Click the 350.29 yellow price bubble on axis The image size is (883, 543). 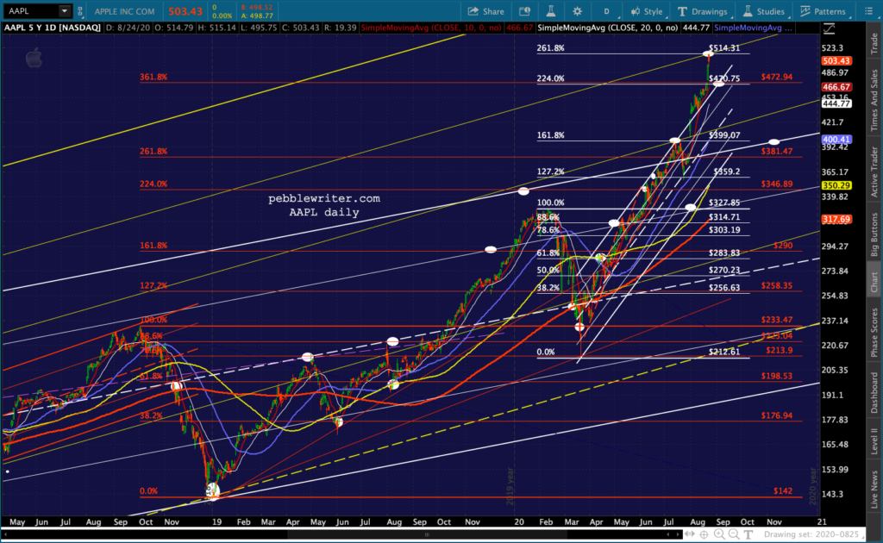pos(836,185)
